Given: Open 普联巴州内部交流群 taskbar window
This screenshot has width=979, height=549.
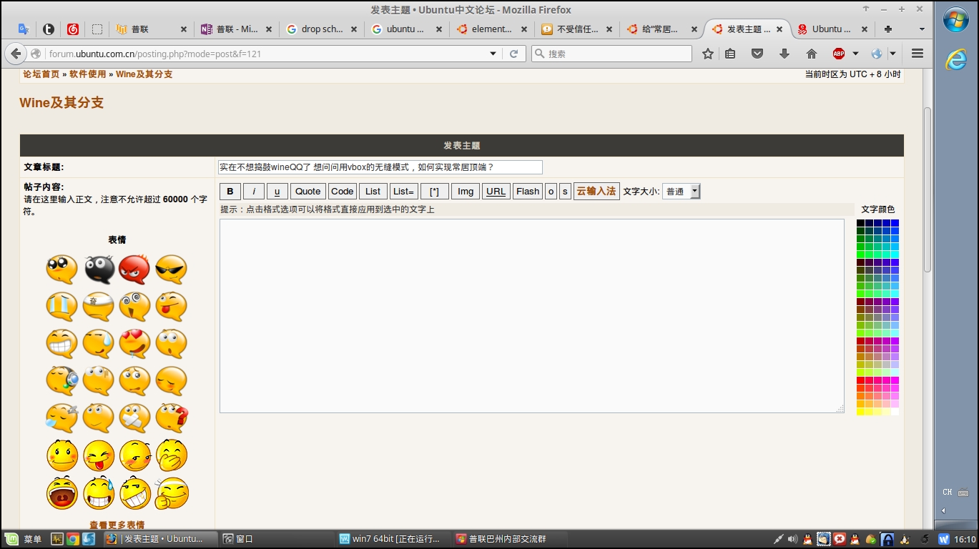Looking at the screenshot, I should coord(511,539).
